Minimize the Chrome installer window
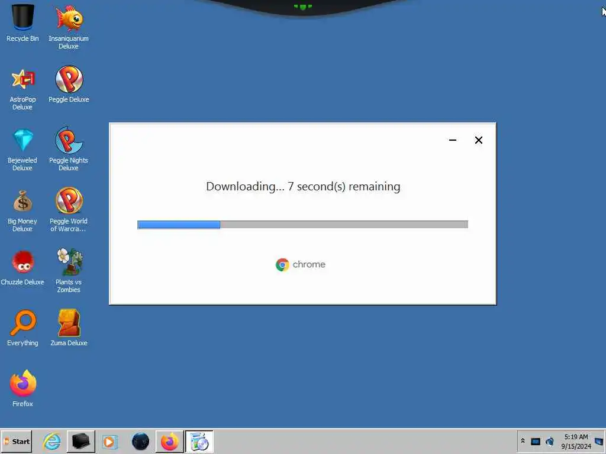 (453, 140)
